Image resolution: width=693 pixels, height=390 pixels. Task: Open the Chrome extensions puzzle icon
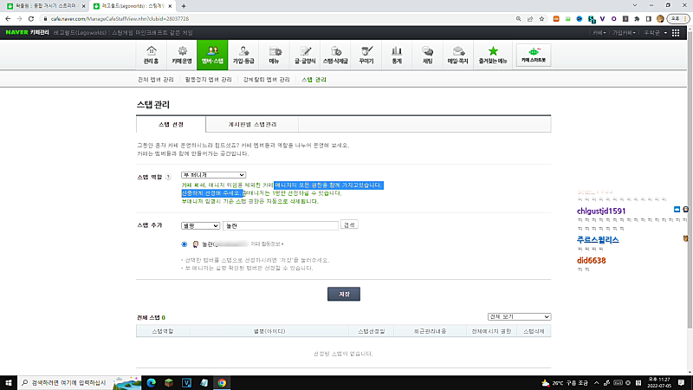637,19
